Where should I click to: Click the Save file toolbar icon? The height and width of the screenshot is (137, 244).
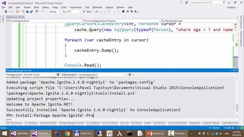[x=27, y=12]
